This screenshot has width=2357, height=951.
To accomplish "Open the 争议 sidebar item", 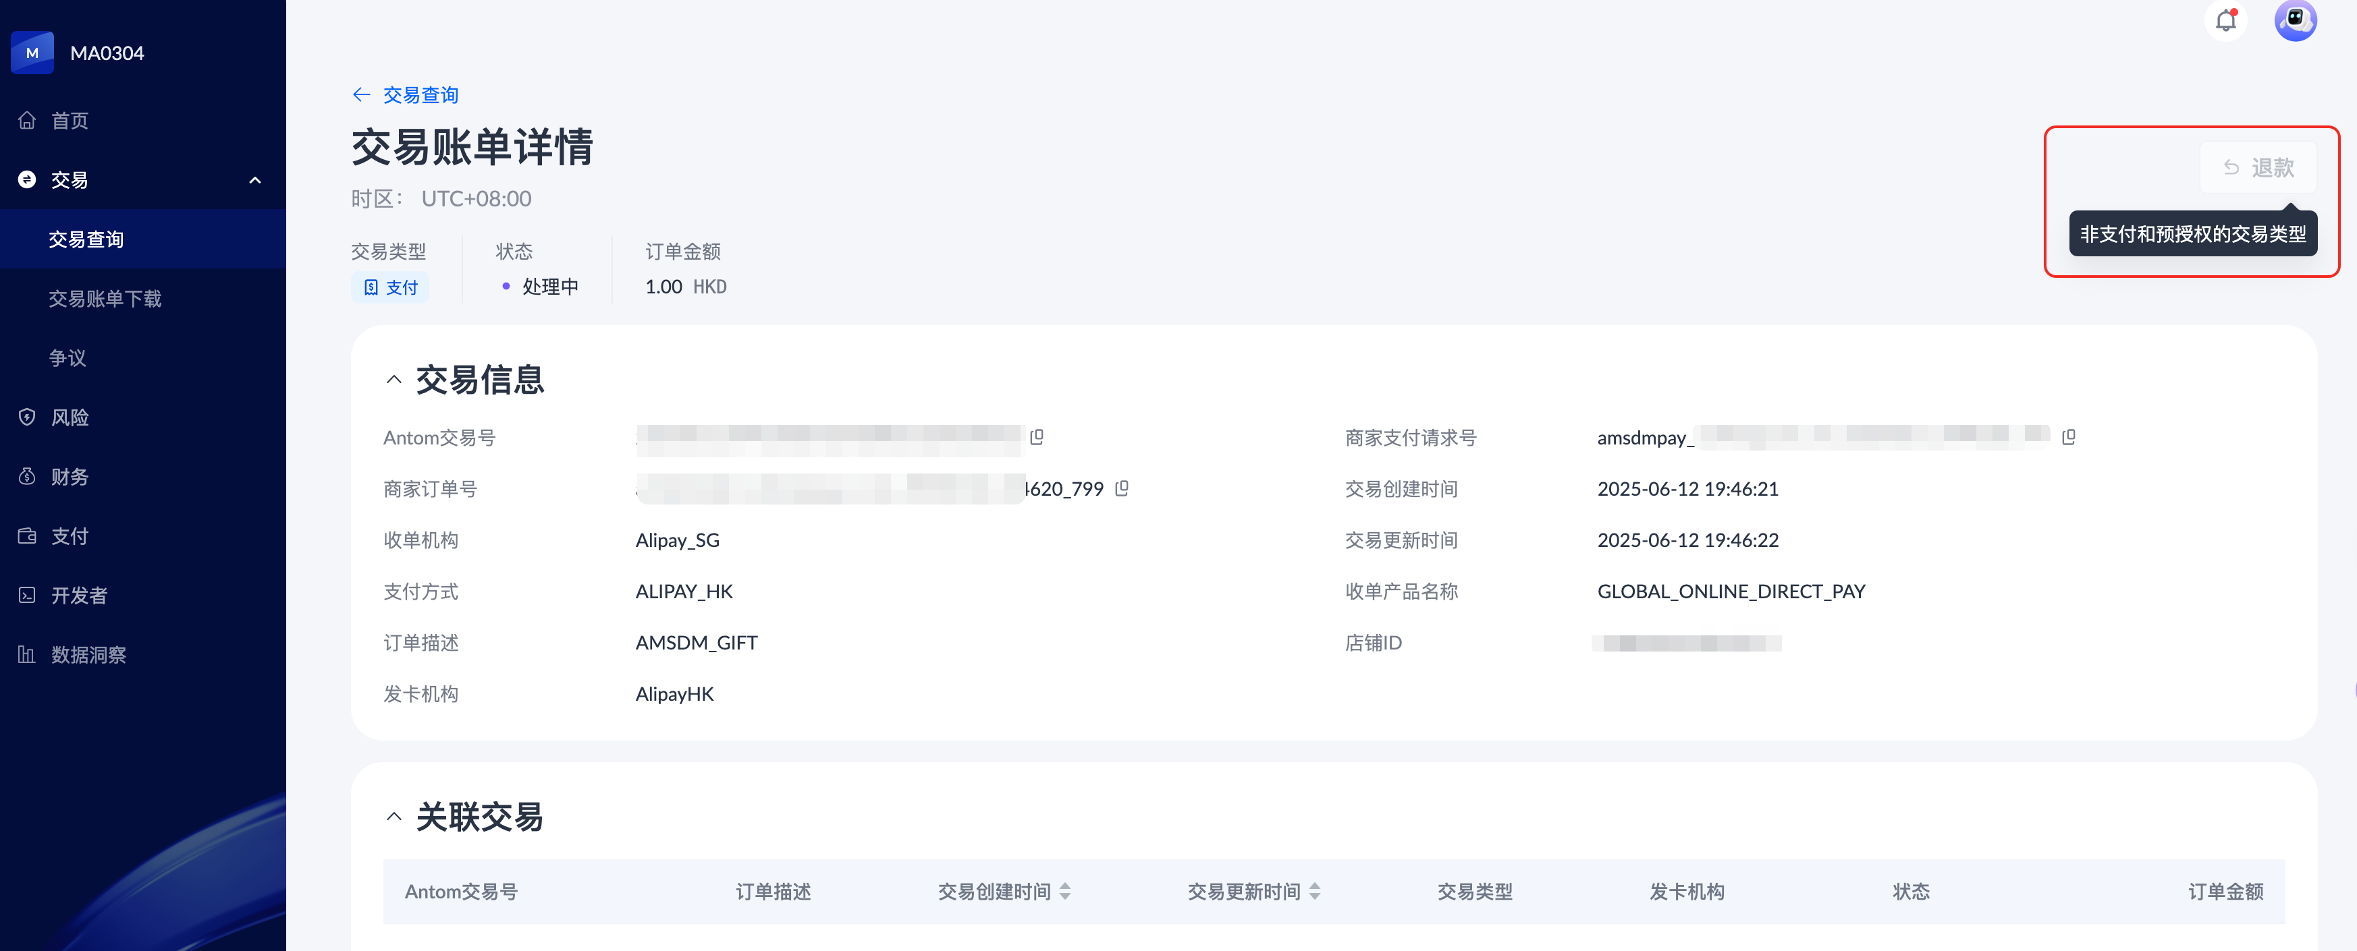I will (67, 358).
